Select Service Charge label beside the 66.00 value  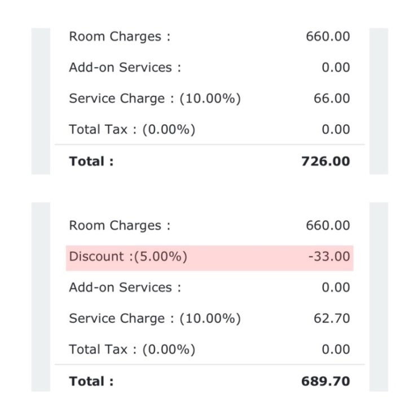155,99
